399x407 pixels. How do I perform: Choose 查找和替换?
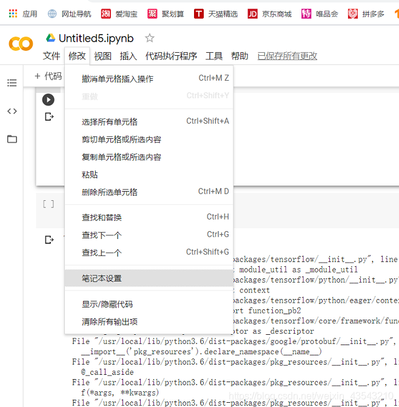point(149,217)
